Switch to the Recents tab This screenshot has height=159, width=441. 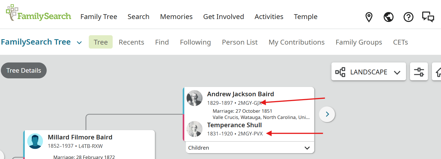131,42
